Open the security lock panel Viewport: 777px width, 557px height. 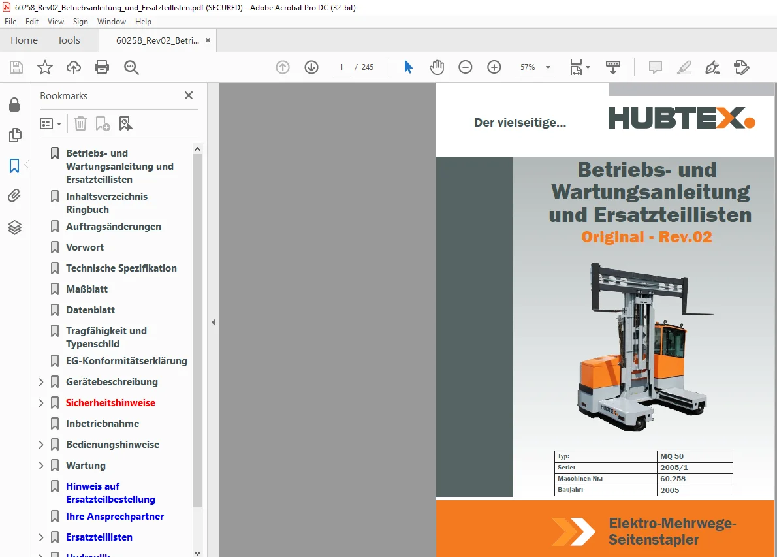[x=14, y=104]
